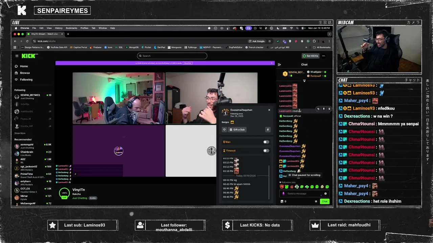This screenshot has height=243, width=433.
Task: Open the Chrome Profiles menu
Action: 84,28
